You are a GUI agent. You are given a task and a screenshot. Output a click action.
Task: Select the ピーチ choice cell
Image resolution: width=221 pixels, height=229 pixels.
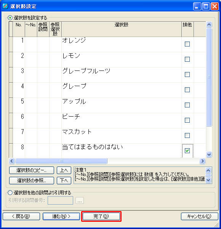point(122,120)
